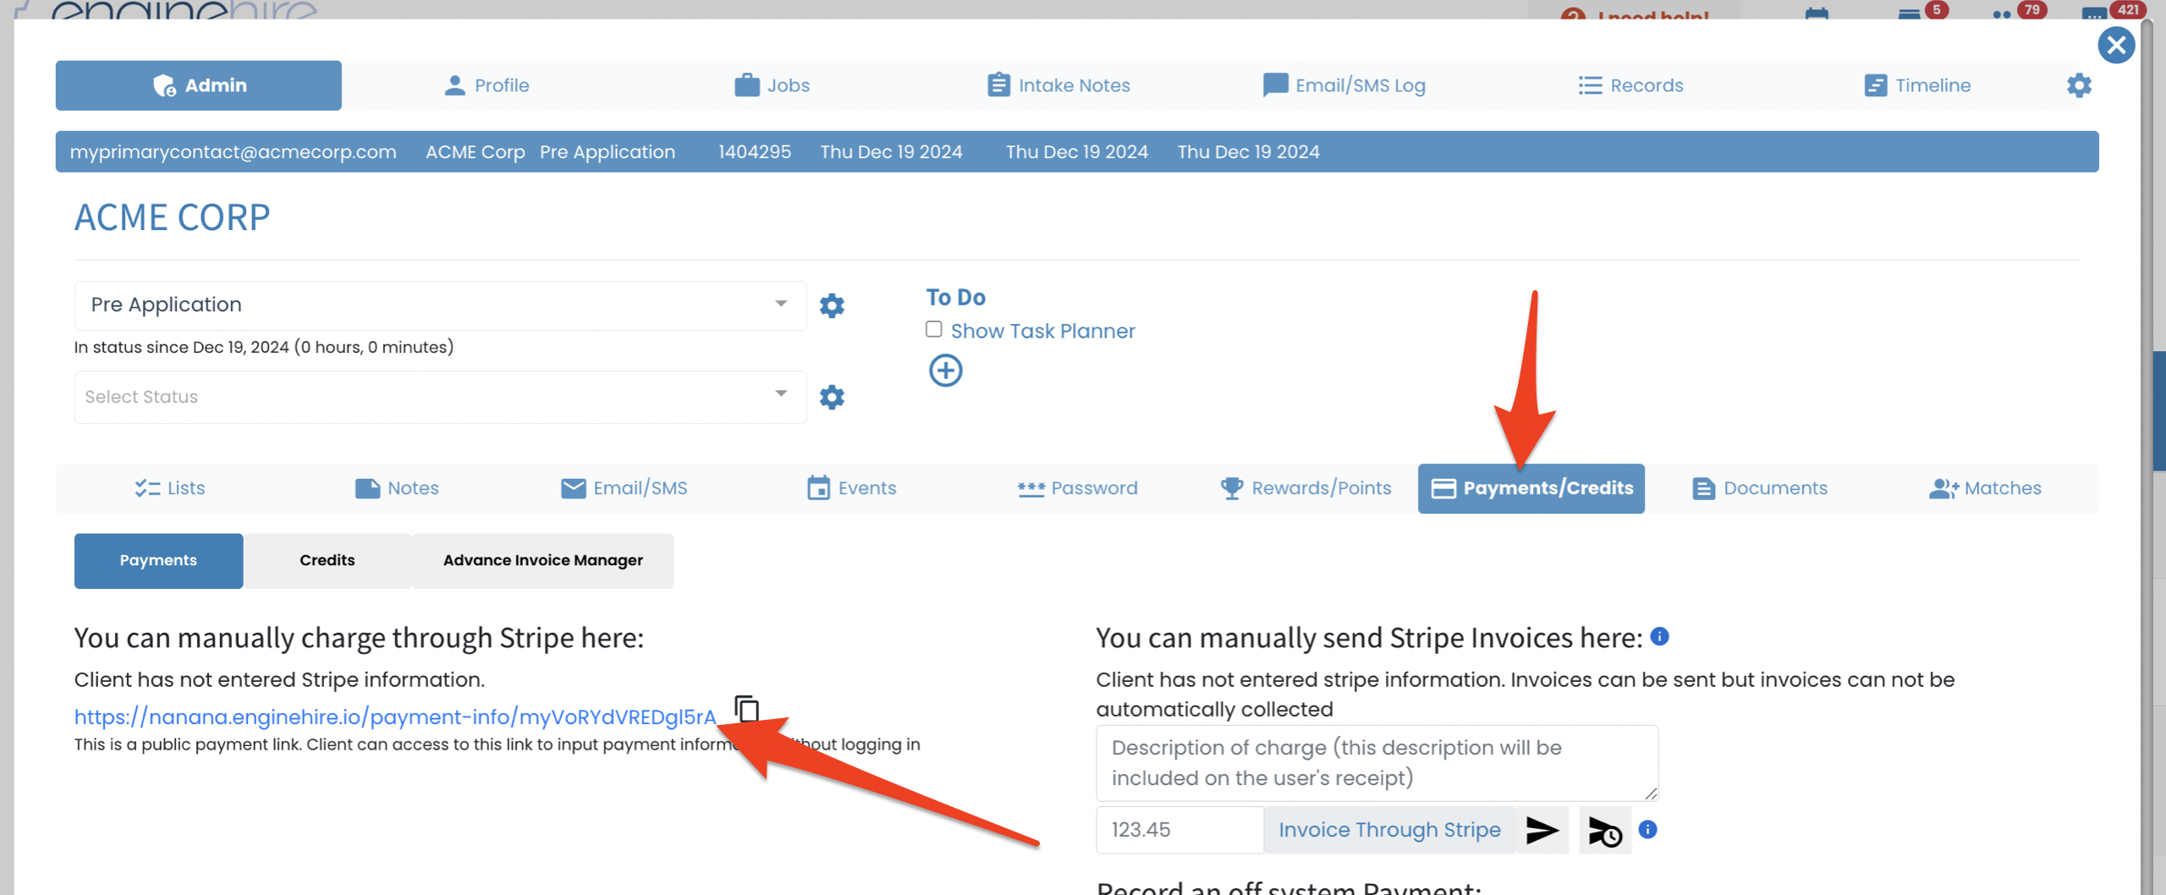Focus the description of charge text area

pos(1377,762)
